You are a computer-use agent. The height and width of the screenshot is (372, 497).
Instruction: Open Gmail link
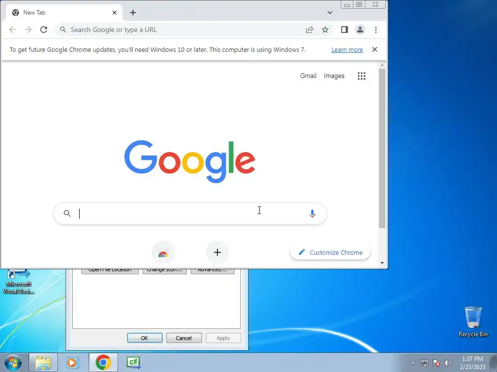tap(308, 76)
